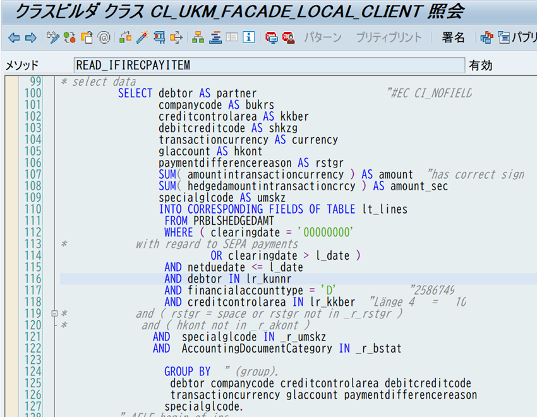Open the blue information help icon

click(249, 37)
